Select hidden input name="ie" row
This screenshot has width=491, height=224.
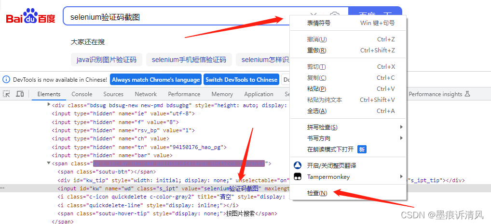pyautogui.click(x=123, y=113)
